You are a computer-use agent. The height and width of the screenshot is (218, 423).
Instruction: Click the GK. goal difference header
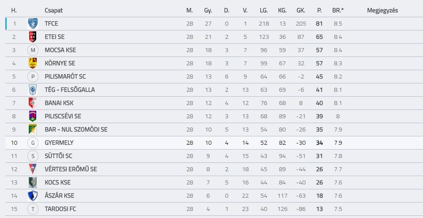click(x=301, y=11)
